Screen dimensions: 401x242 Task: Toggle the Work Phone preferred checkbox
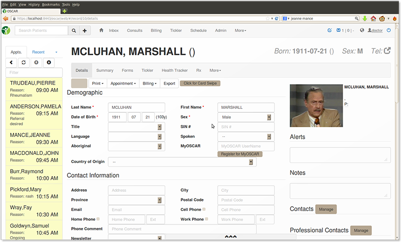click(x=207, y=219)
